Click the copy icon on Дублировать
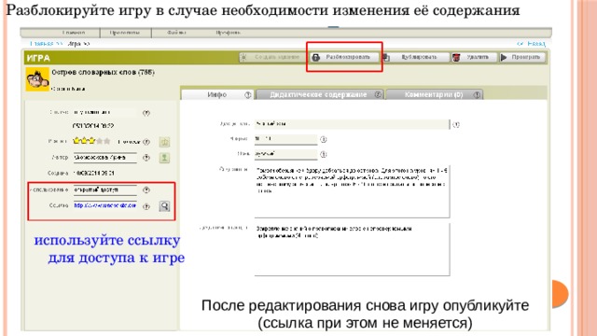This screenshot has width=597, height=336. pyautogui.click(x=385, y=58)
